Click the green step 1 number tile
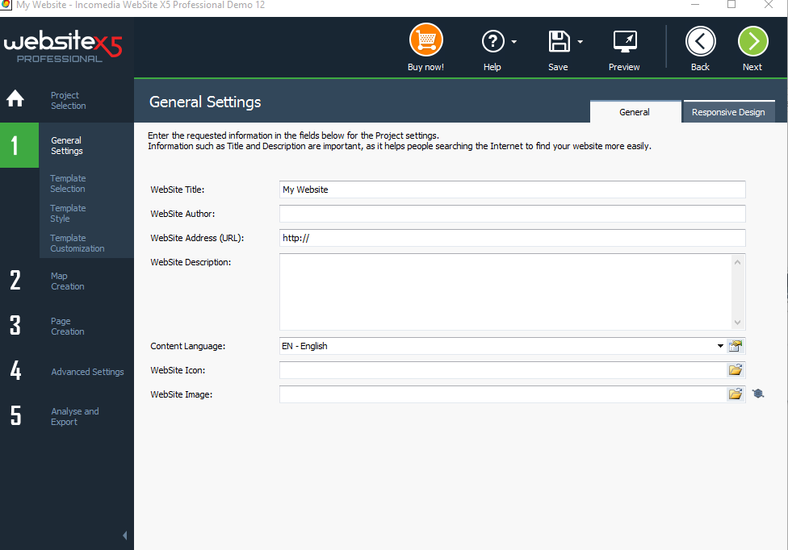This screenshot has height=550, width=788. 19,145
